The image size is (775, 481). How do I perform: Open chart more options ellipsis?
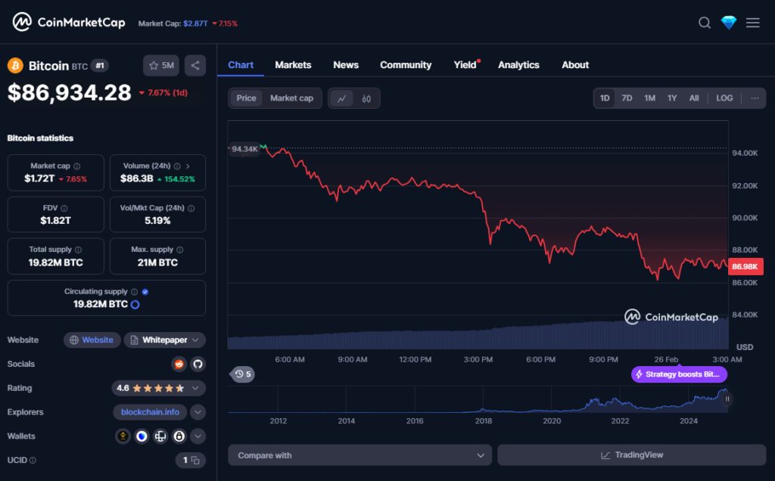[x=755, y=98]
